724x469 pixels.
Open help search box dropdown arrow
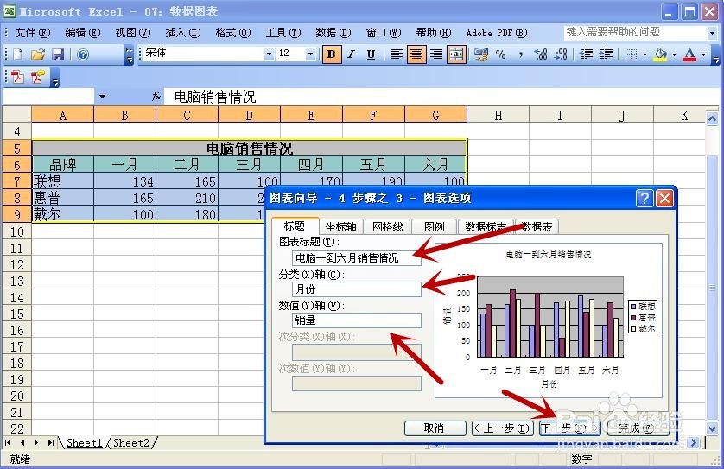point(712,32)
